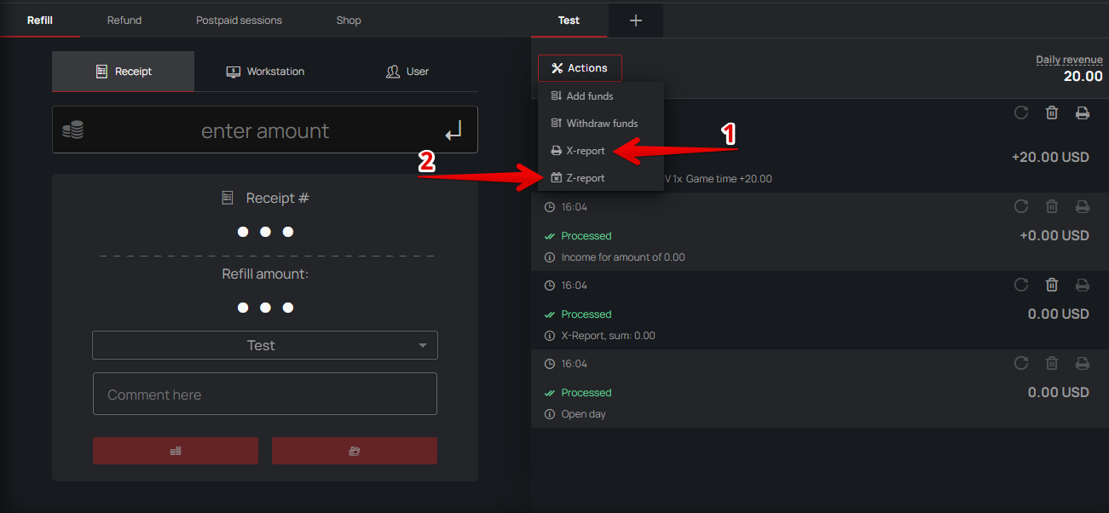Print the Income for amount 0.00 entry
Viewport: 1109px width, 513px height.
click(x=1082, y=206)
